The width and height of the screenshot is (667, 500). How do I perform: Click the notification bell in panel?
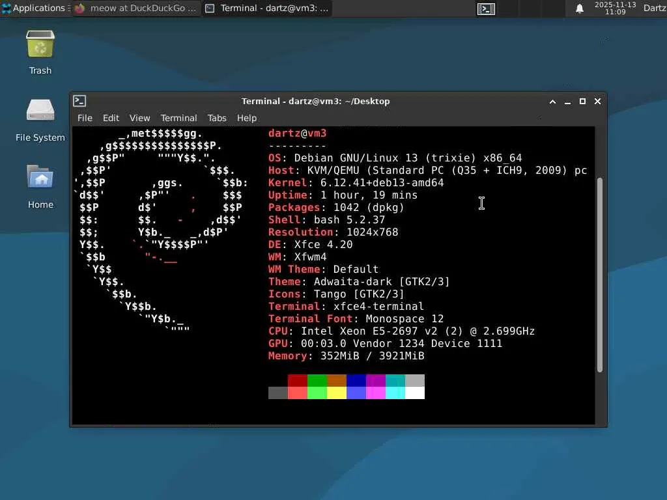click(579, 8)
